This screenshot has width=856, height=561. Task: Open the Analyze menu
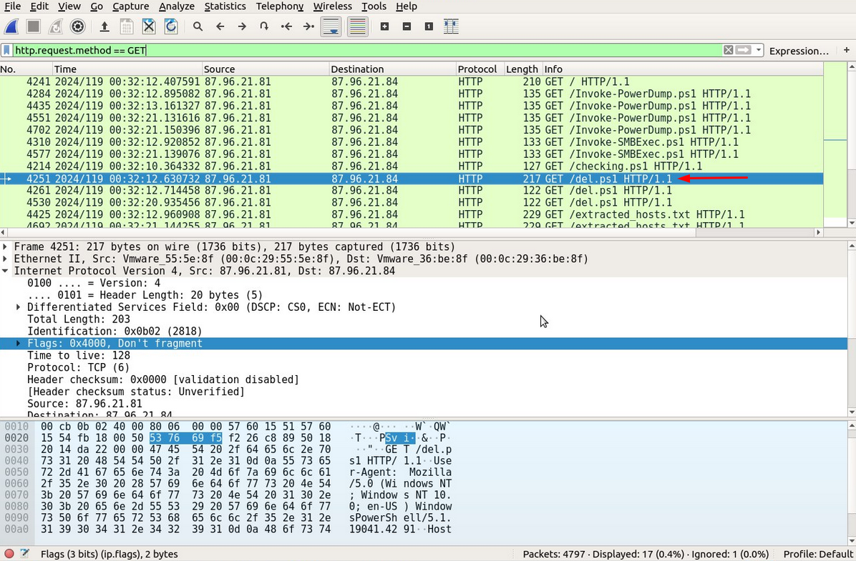coord(176,6)
